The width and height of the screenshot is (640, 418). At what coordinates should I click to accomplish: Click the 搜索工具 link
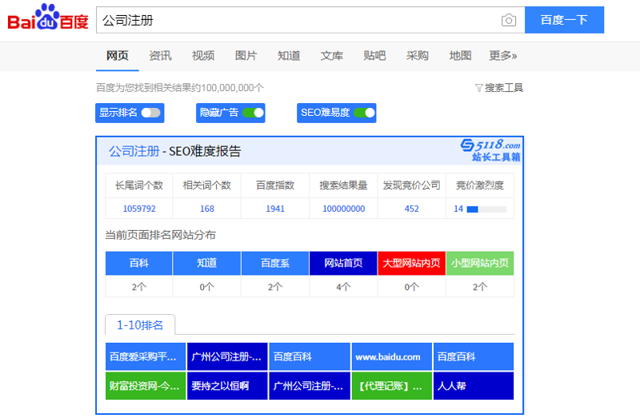click(x=504, y=88)
